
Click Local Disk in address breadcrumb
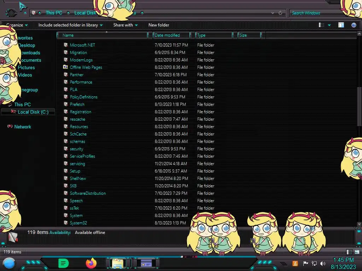[85, 13]
